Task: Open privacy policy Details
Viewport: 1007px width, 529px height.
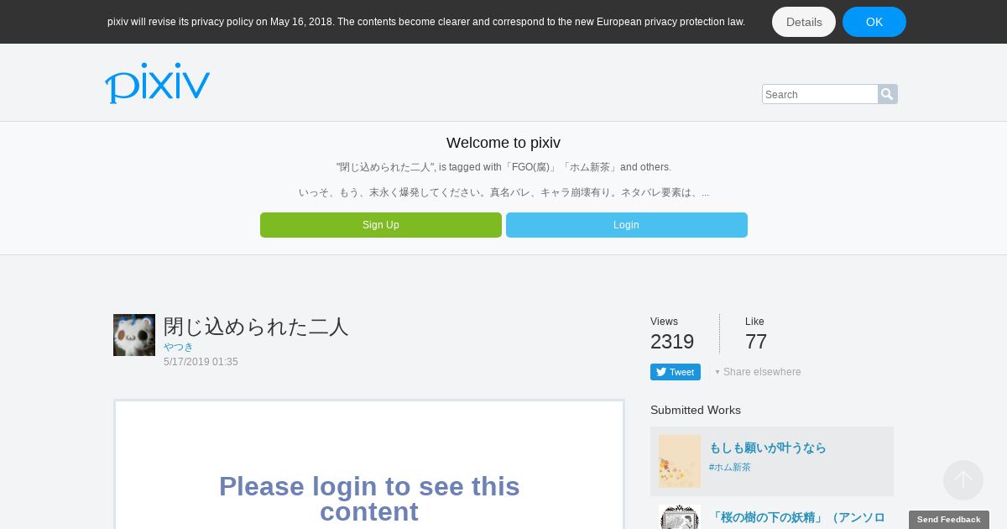Action: click(804, 22)
